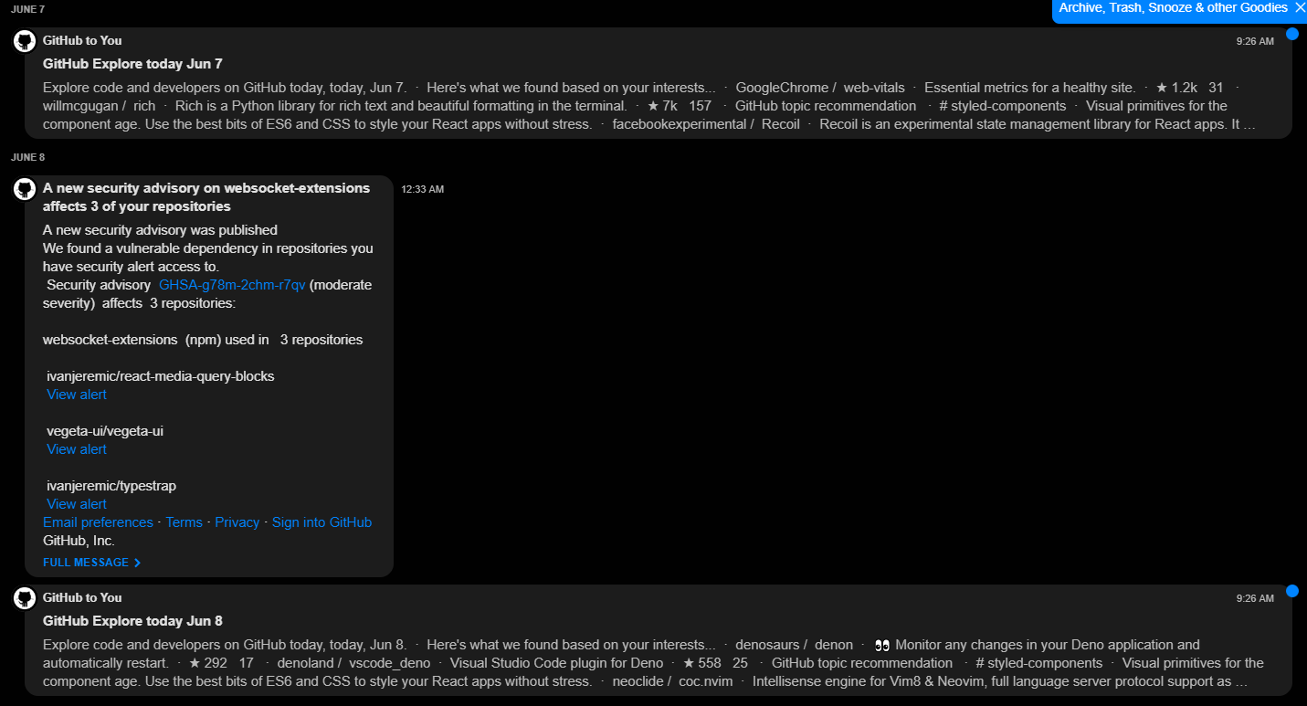This screenshot has height=706, width=1307.
Task: Click 'GitHub, Inc.' footer text
Action: point(79,541)
